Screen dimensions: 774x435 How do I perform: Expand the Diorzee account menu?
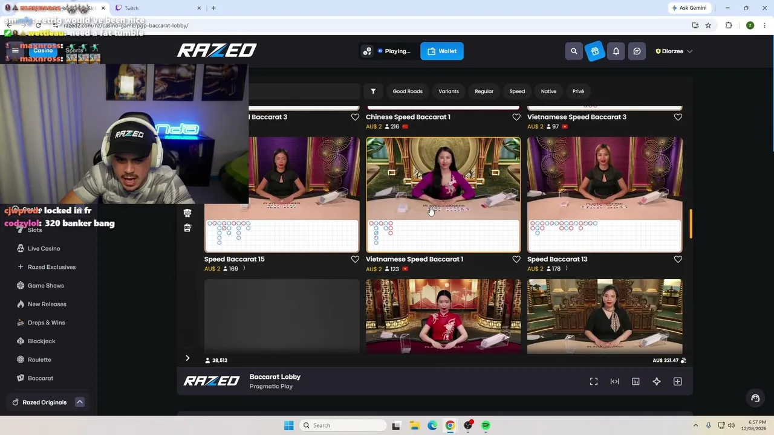674,51
